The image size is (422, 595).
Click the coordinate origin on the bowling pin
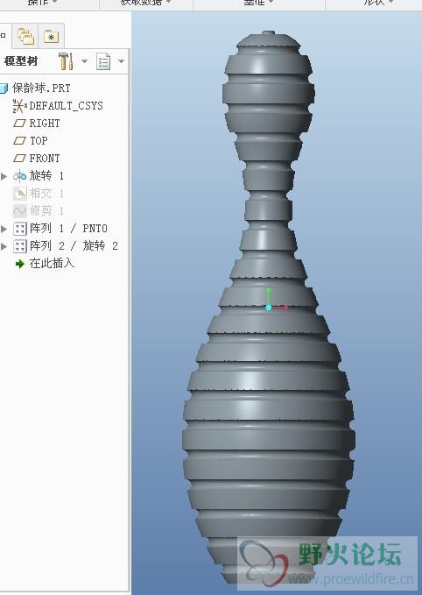coord(269,308)
